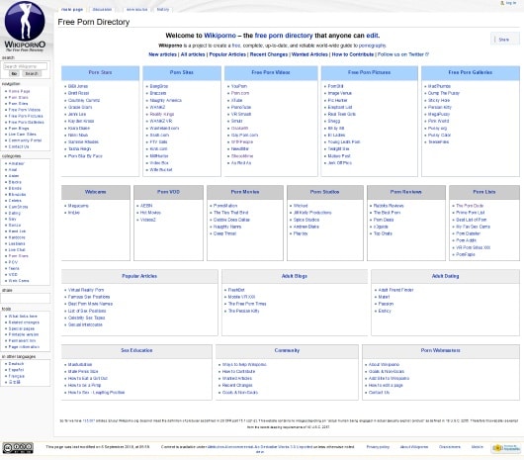524x460 pixels.
Task: Open Adult Friend Finder in the Adult Dating box
Action: [395, 290]
